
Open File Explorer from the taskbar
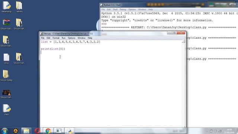[x=26, y=131]
